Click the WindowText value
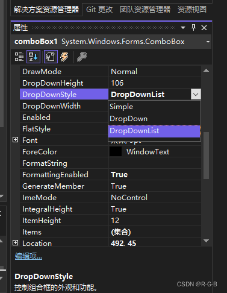Image resolution: width=227 pixels, height=293 pixels. (x=148, y=152)
